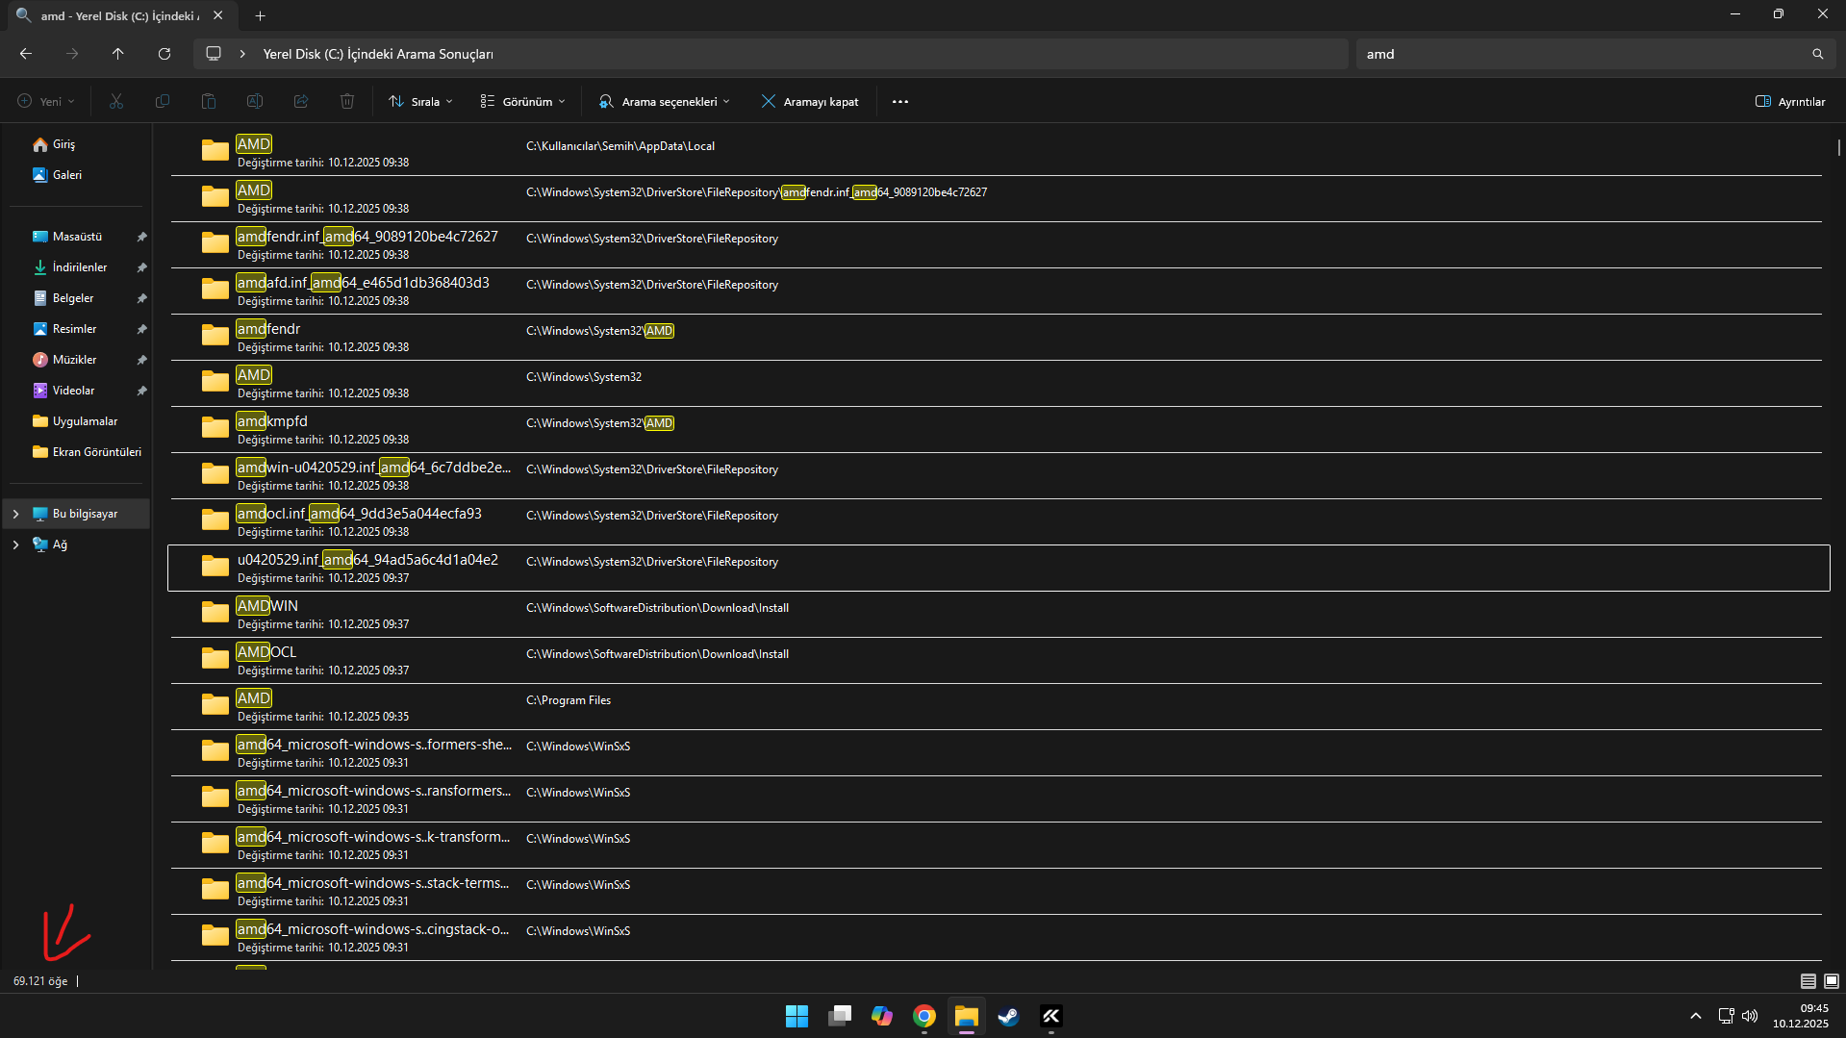This screenshot has width=1846, height=1038.
Task: Go back to the previous folder
Action: tap(26, 54)
